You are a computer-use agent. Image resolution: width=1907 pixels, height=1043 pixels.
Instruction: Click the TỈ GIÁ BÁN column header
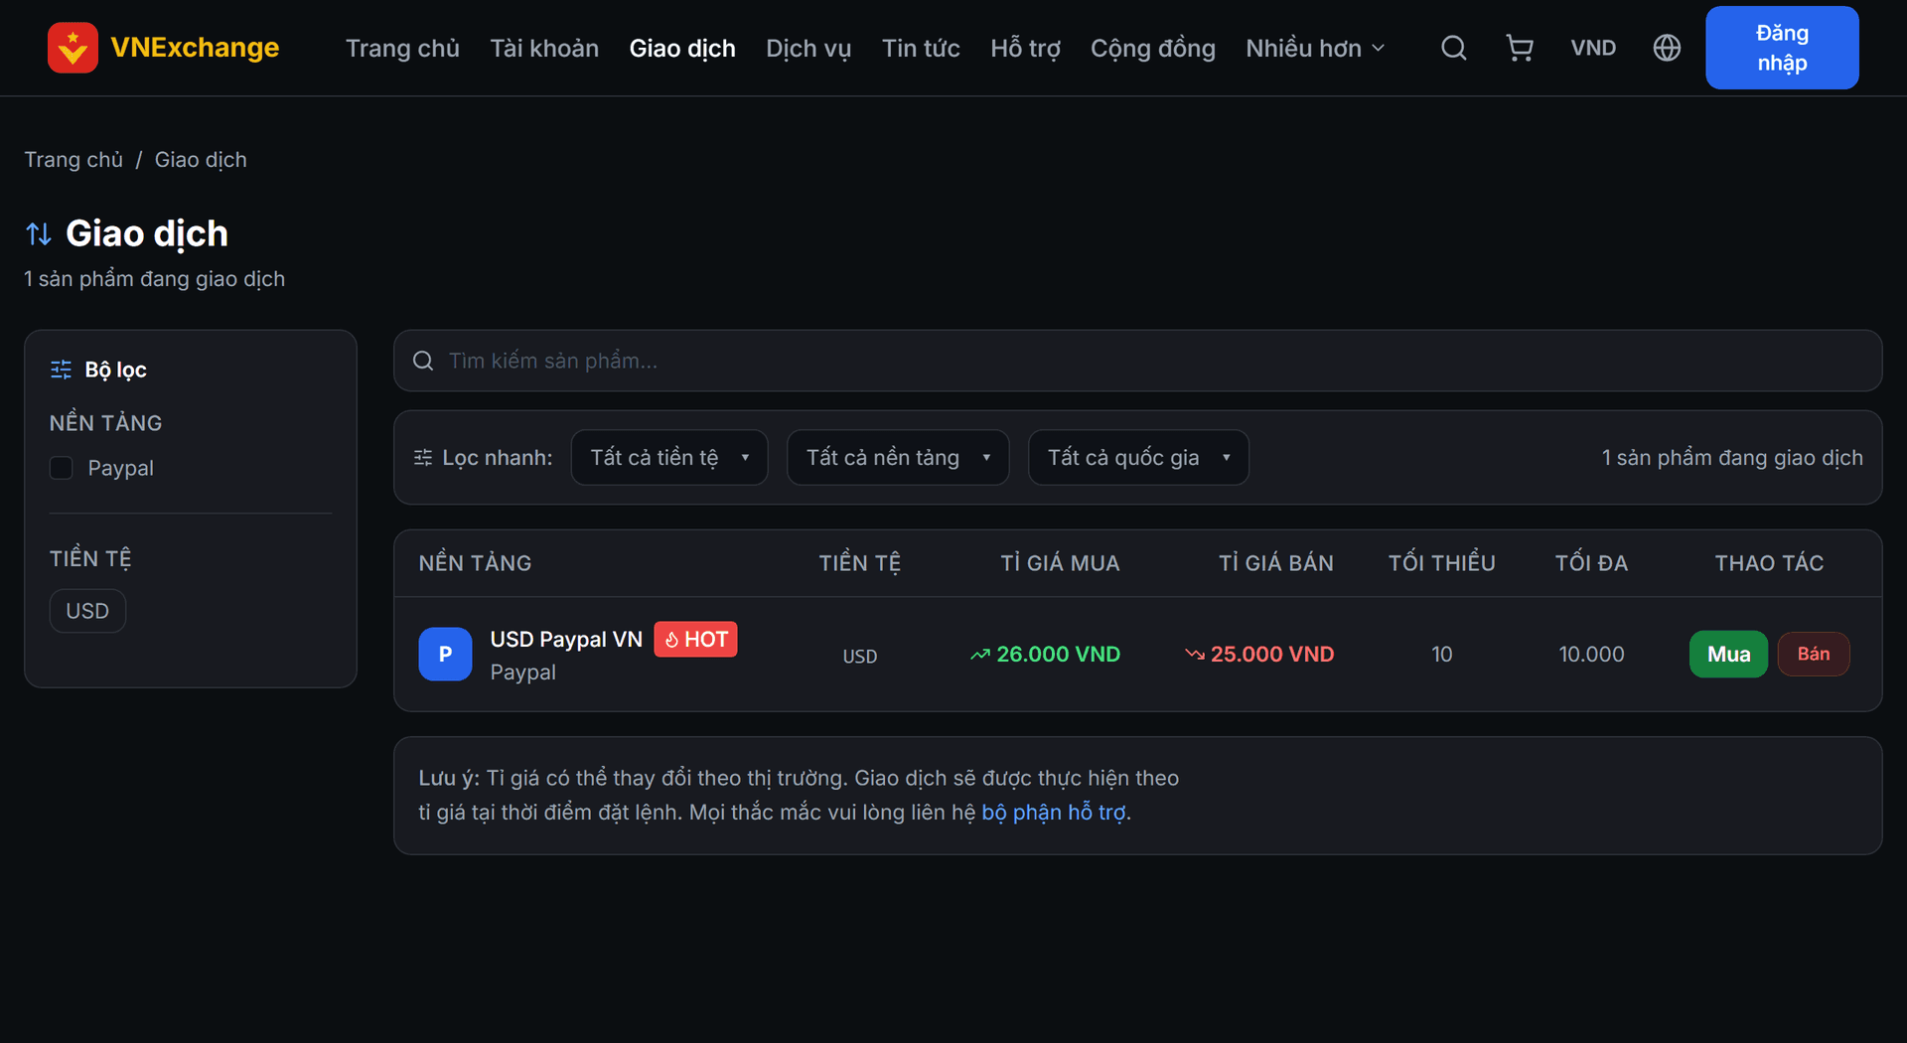coord(1276,563)
